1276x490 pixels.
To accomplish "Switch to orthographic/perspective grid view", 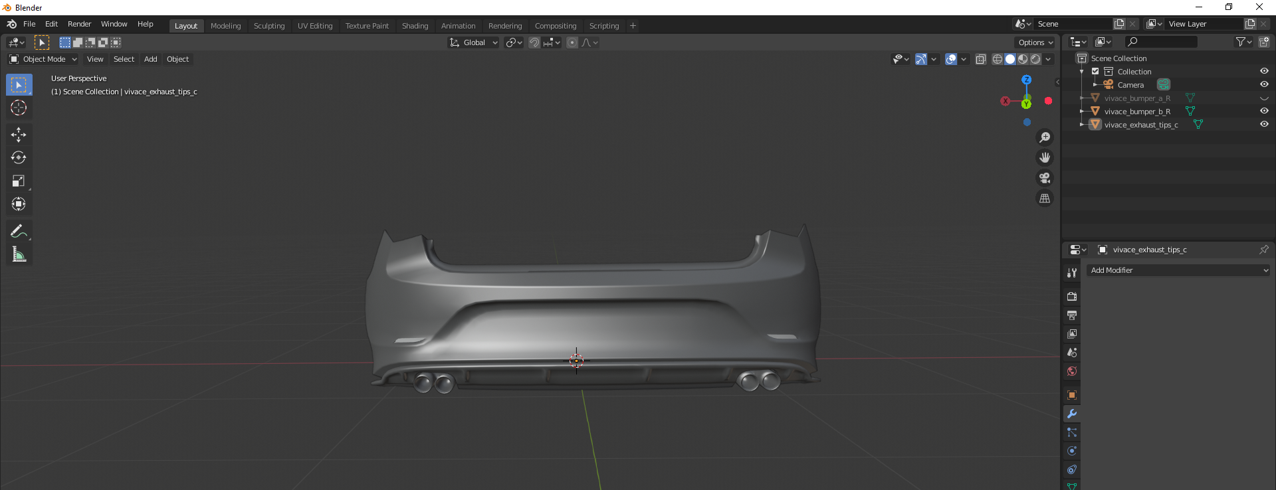I will 1045,199.
